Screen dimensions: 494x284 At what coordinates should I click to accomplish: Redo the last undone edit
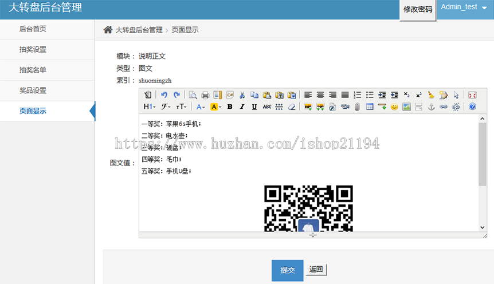(177, 95)
